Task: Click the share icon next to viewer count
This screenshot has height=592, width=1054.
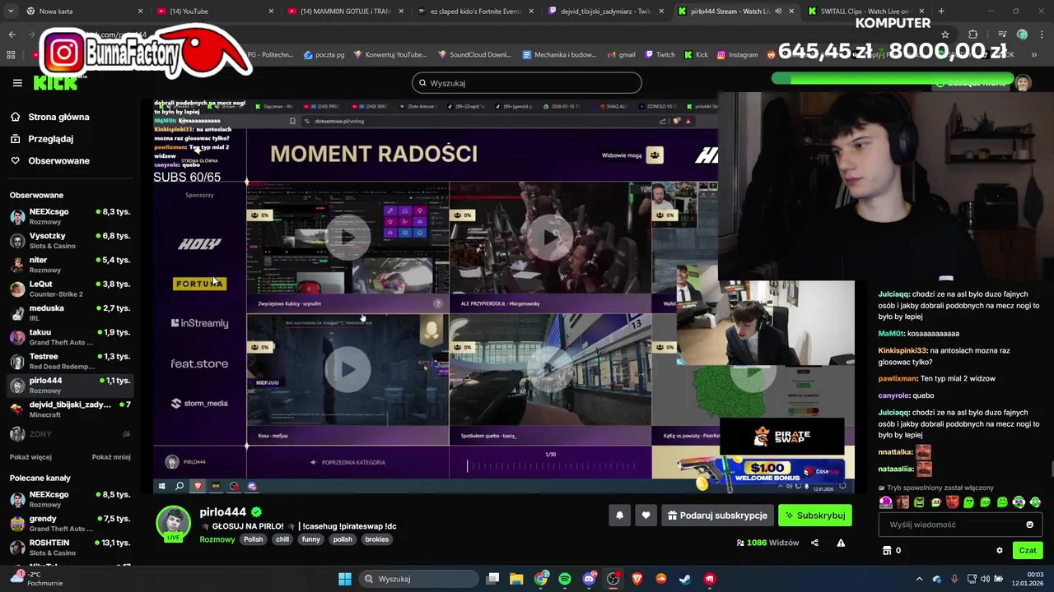Action: pyautogui.click(x=814, y=543)
